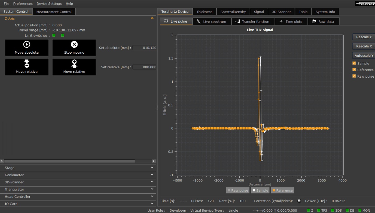Expand the Triangulator section

click(x=78, y=189)
